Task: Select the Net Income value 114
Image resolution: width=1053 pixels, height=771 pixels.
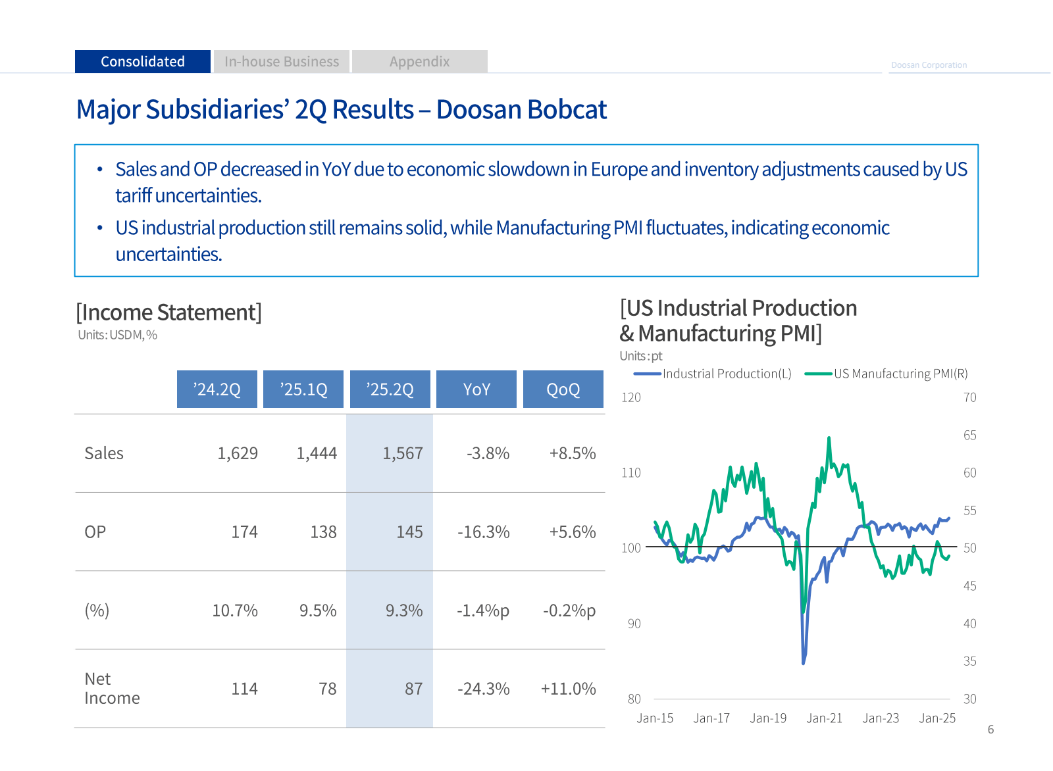Action: (x=244, y=689)
